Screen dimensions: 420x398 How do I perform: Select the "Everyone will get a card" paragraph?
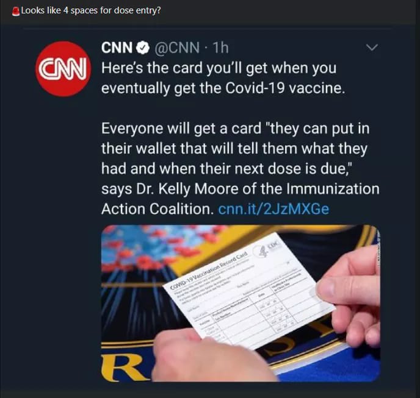coord(241,168)
